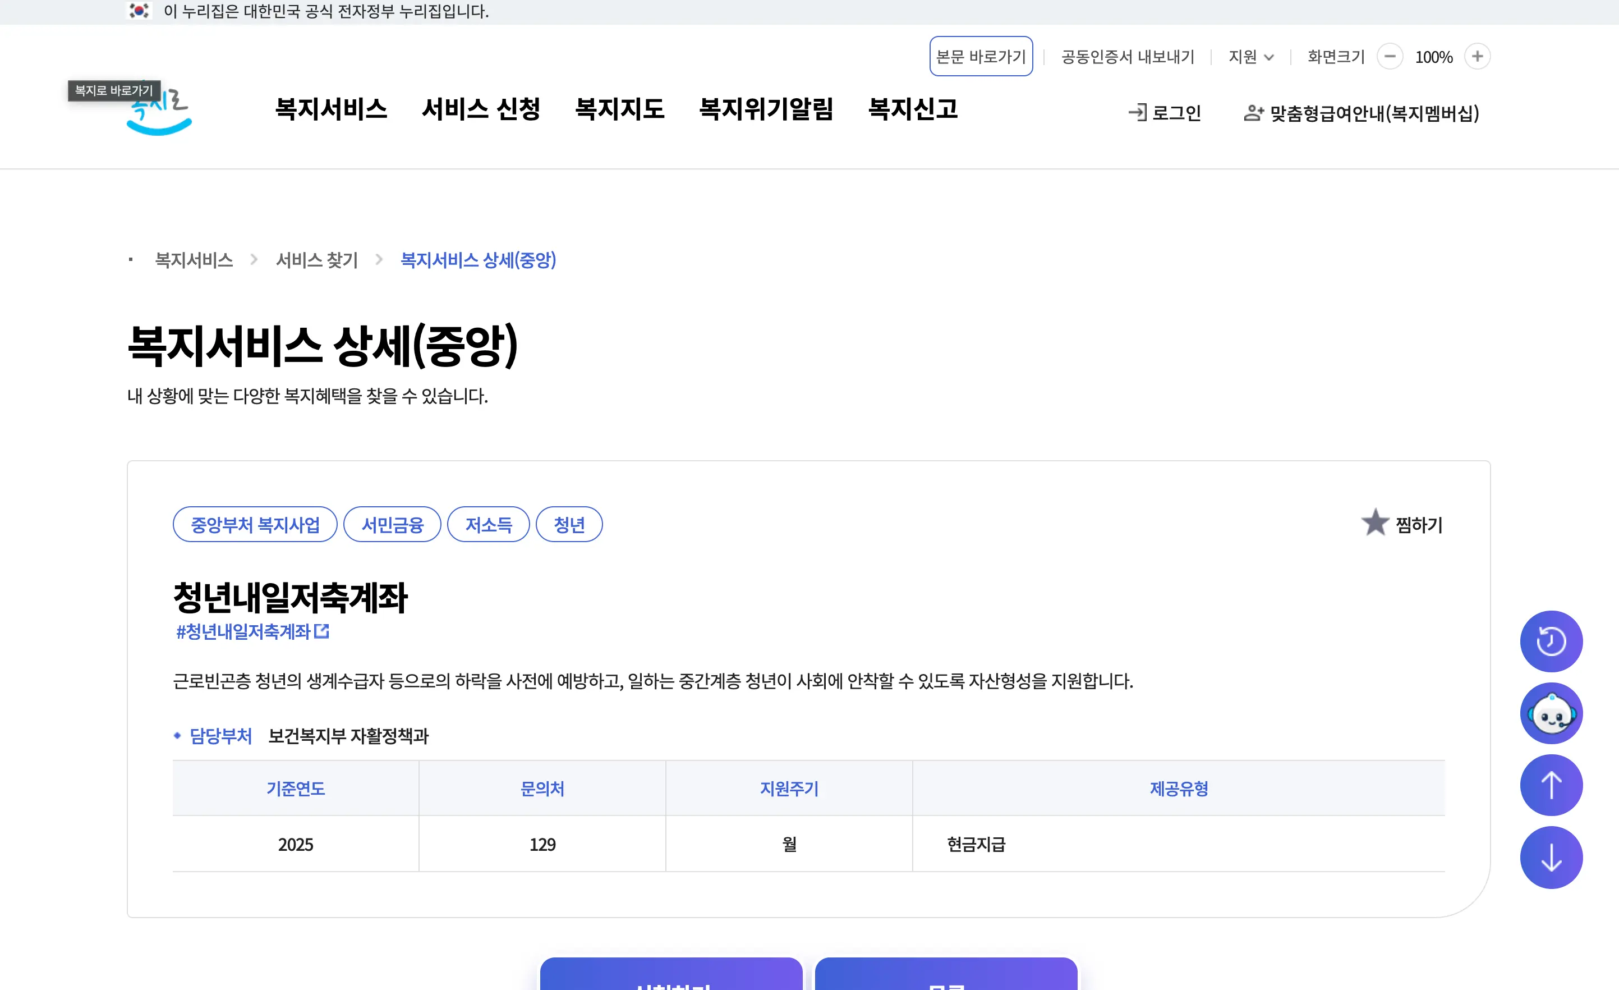Click the scroll-to-bottom arrow button
This screenshot has width=1619, height=990.
[x=1551, y=857]
